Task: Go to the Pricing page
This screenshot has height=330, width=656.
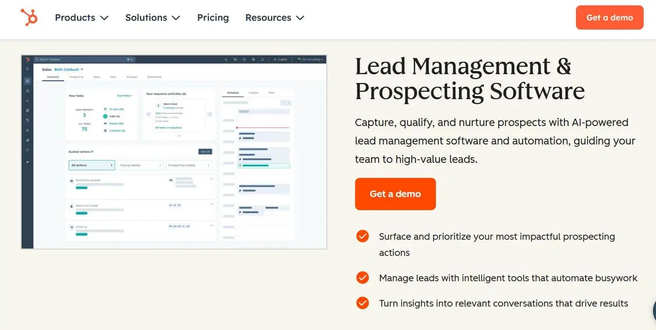Action: [x=213, y=17]
